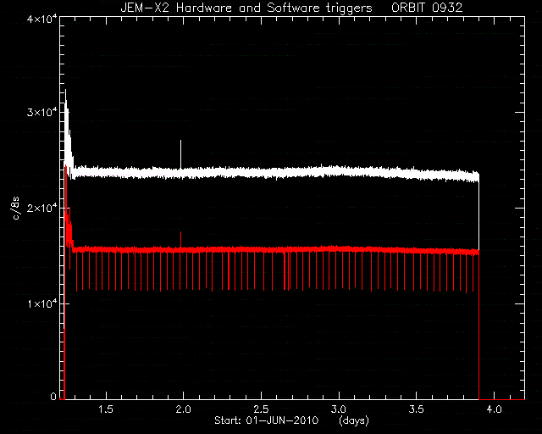Click the (days) unit label under the axis

(354, 420)
